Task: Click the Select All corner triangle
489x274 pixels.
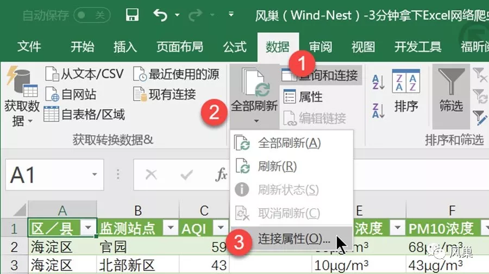Action: 20,210
